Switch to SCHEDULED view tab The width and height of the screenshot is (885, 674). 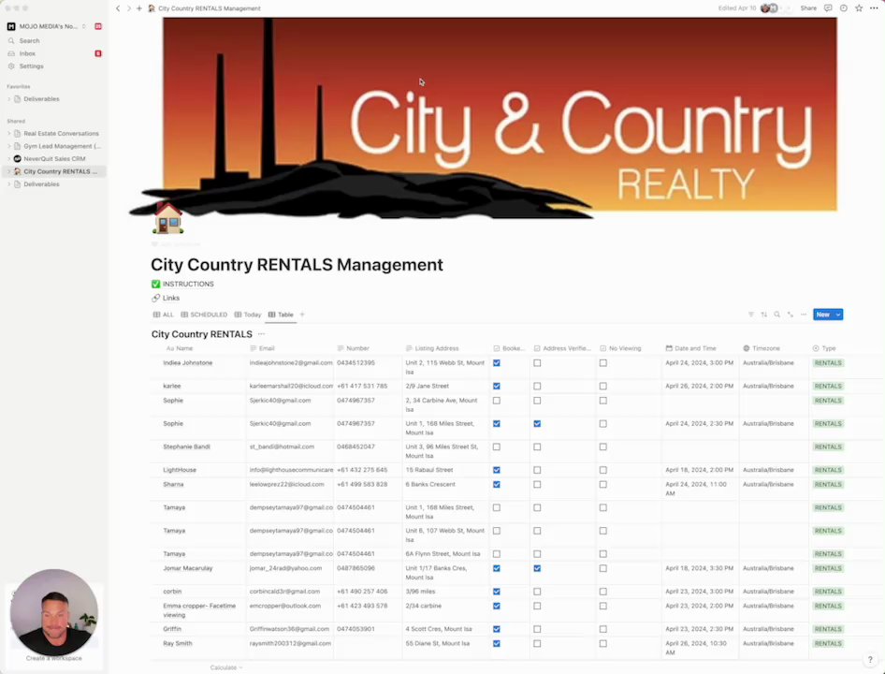pos(204,315)
